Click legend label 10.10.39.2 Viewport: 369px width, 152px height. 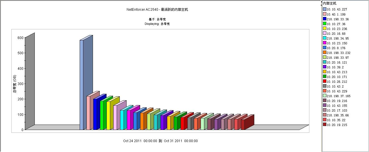[335, 67]
